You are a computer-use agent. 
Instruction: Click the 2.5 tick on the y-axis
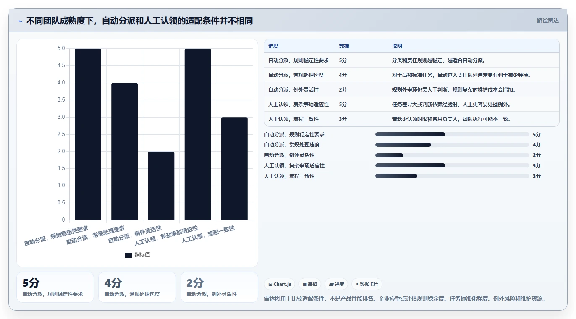[61, 134]
